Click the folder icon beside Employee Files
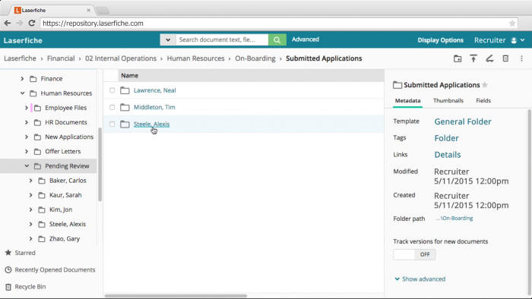The width and height of the screenshot is (532, 299). coord(38,108)
